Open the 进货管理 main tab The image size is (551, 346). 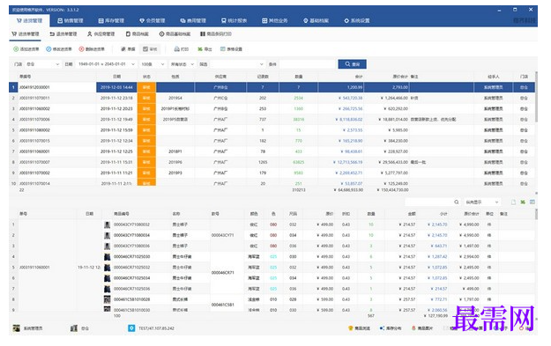(29, 21)
